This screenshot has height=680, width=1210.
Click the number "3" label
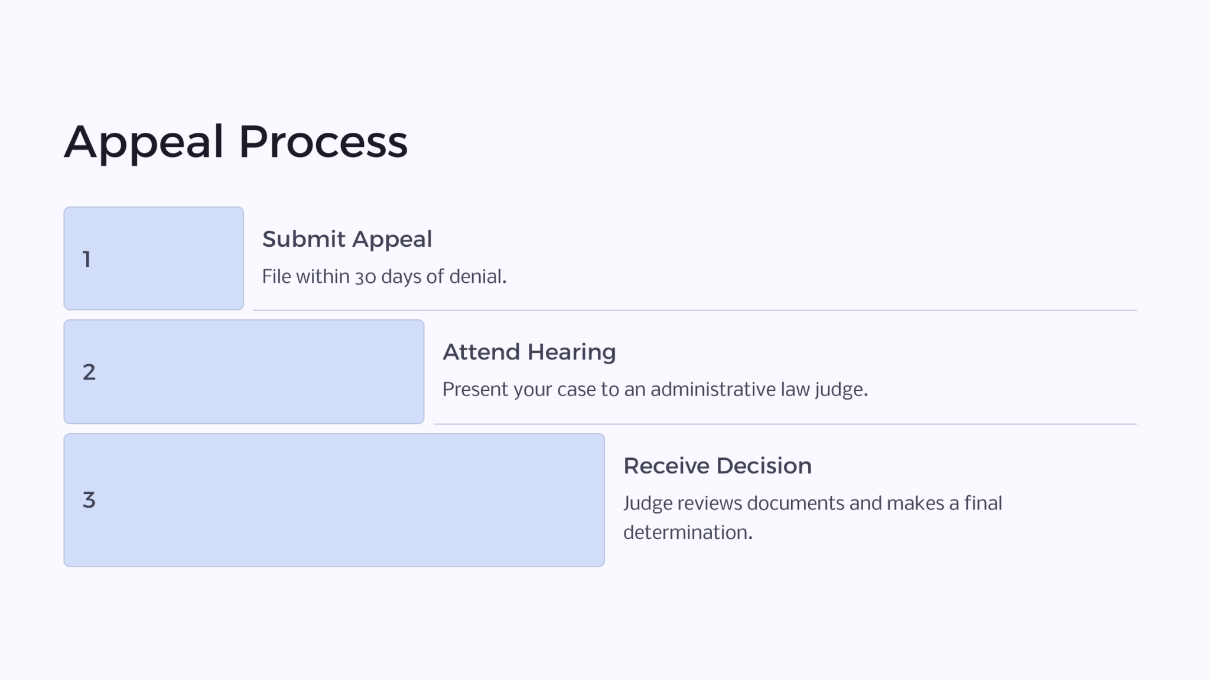tap(89, 500)
